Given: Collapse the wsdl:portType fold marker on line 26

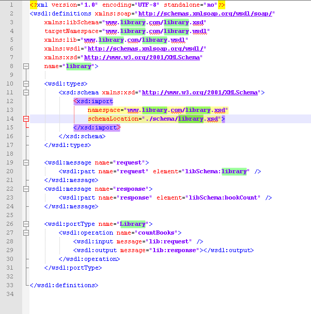Looking at the screenshot, I should point(26,224).
